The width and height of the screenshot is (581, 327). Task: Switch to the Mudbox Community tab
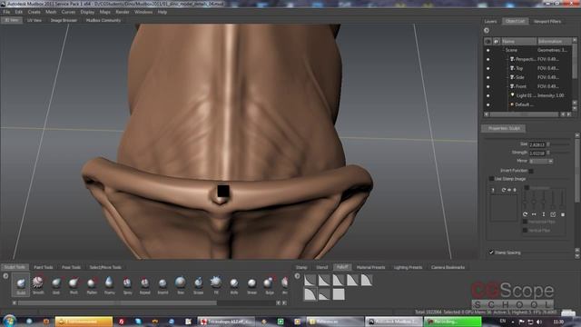pos(103,20)
